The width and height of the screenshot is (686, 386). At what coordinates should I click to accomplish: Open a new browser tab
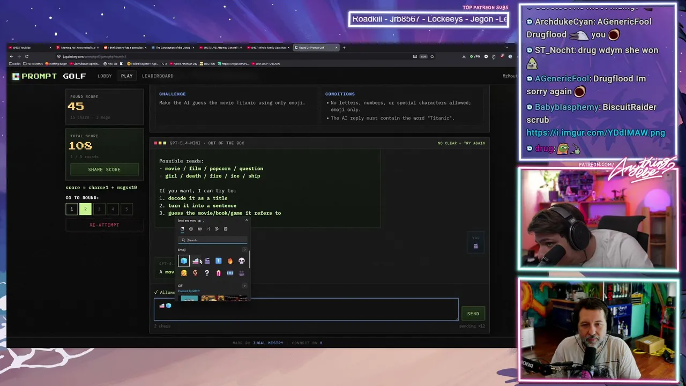(x=344, y=48)
